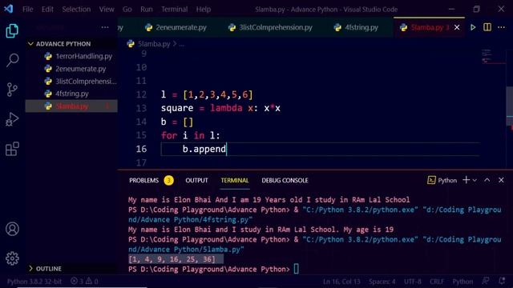Place cursor after b.append on line 16
Screen dimensions: 513x288
click(226, 149)
